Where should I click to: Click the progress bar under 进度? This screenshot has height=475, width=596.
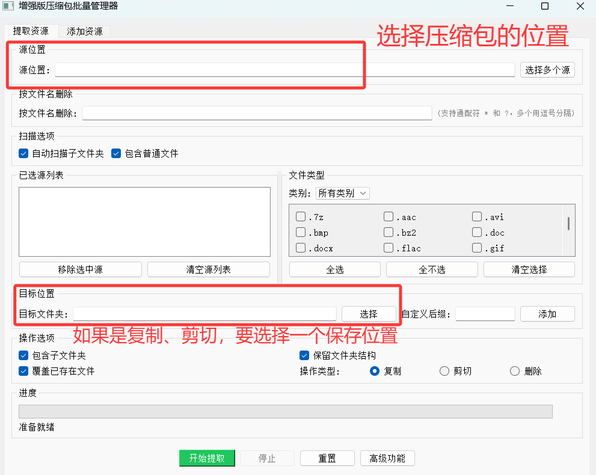point(285,411)
